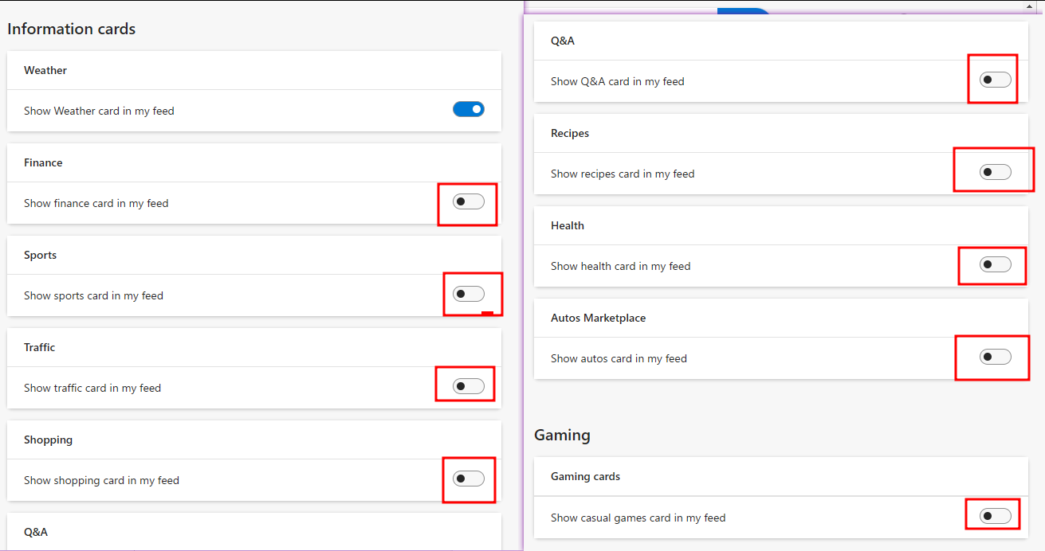
Task: Click the Shopping section title
Action: click(48, 440)
